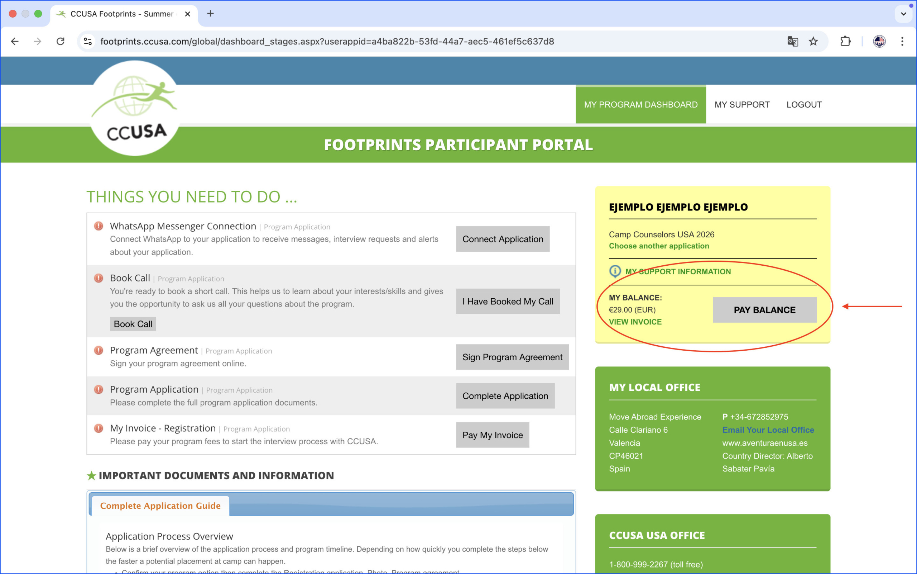917x574 pixels.
Task: Open the browser extensions puzzle icon
Action: coord(845,41)
